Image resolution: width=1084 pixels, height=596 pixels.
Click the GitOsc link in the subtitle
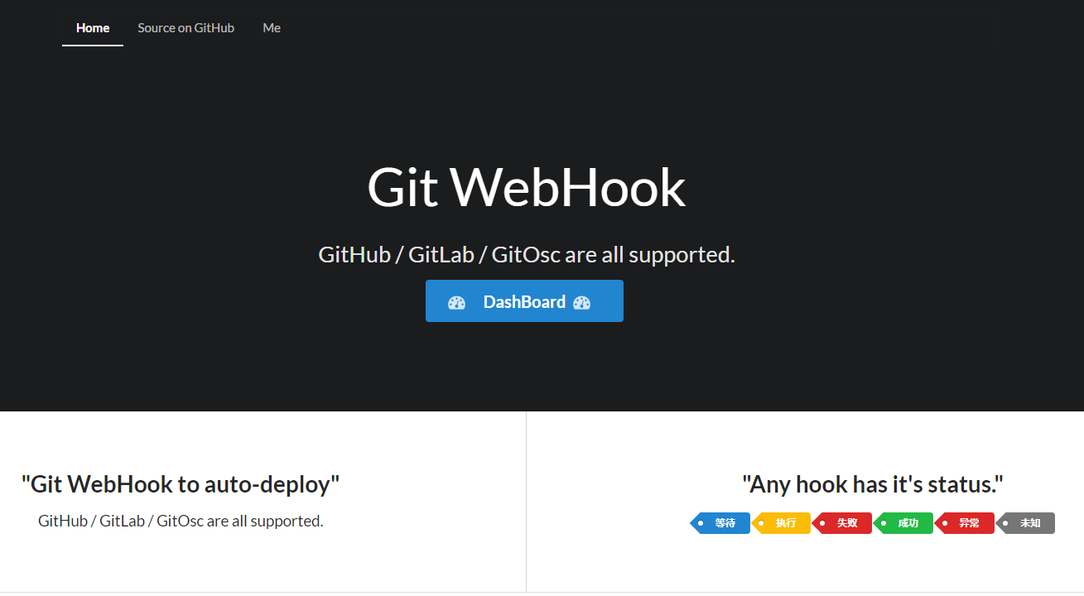(x=523, y=254)
